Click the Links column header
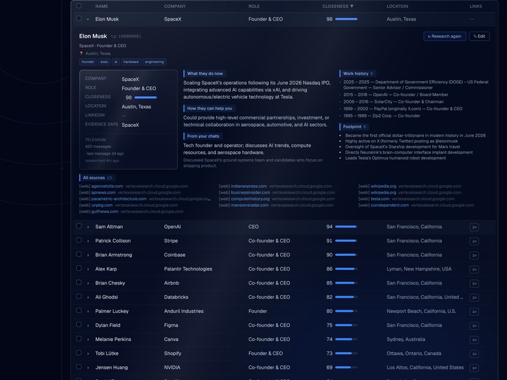This screenshot has width=507, height=380. [476, 6]
